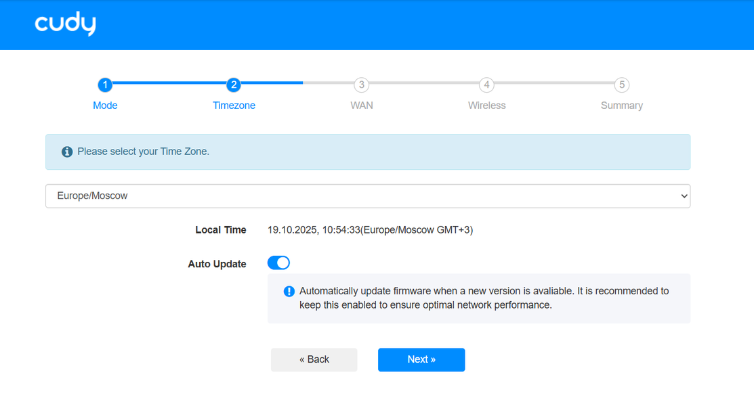Click info icon beside time zone prompt
Screen dimensions: 754x406
click(x=67, y=152)
